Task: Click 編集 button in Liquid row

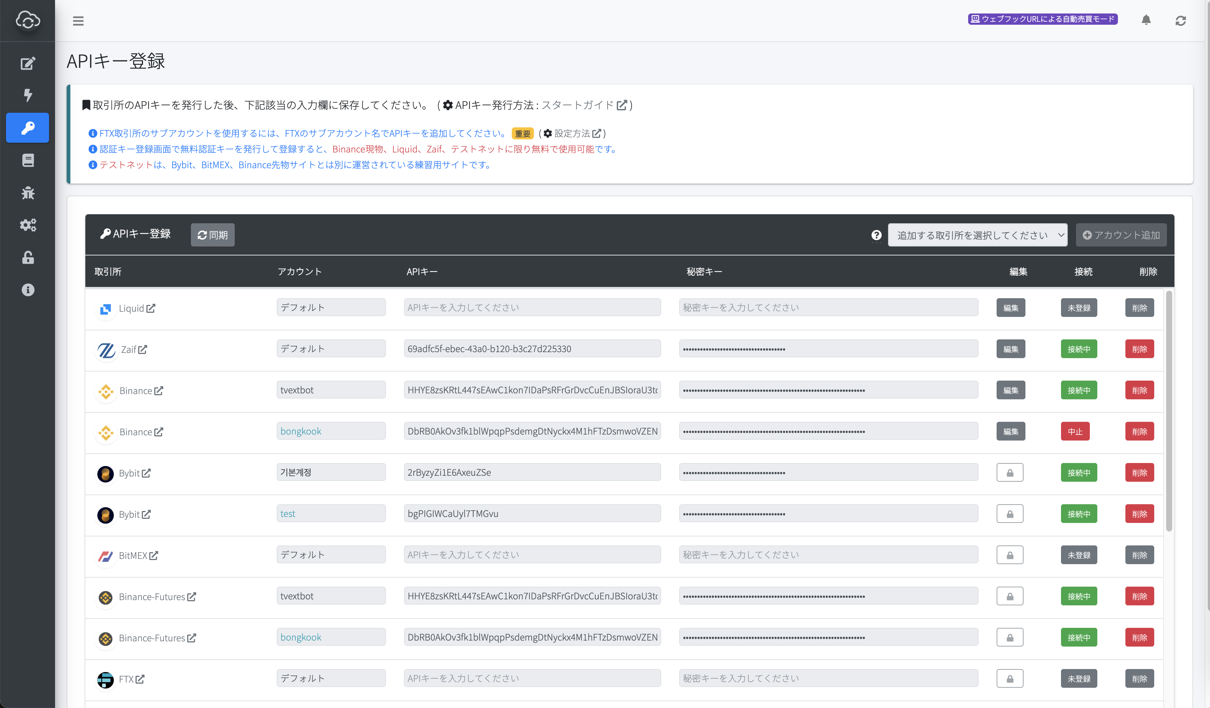Action: pyautogui.click(x=1011, y=308)
